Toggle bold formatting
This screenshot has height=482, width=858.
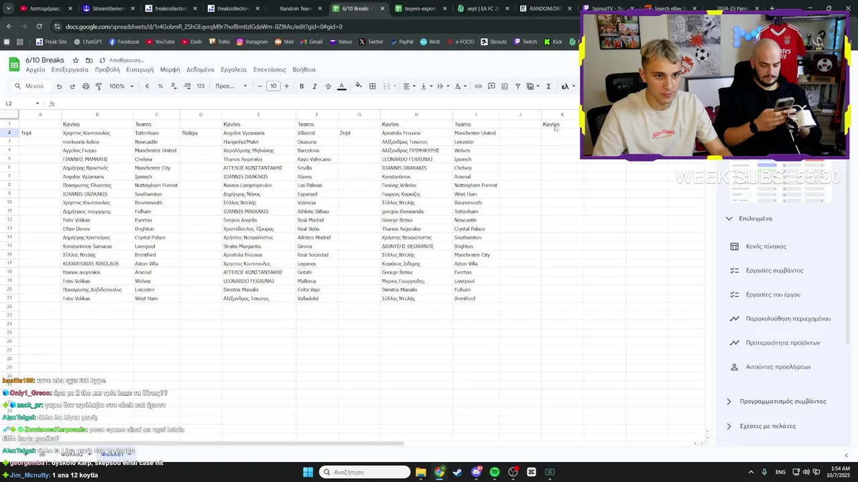point(302,86)
